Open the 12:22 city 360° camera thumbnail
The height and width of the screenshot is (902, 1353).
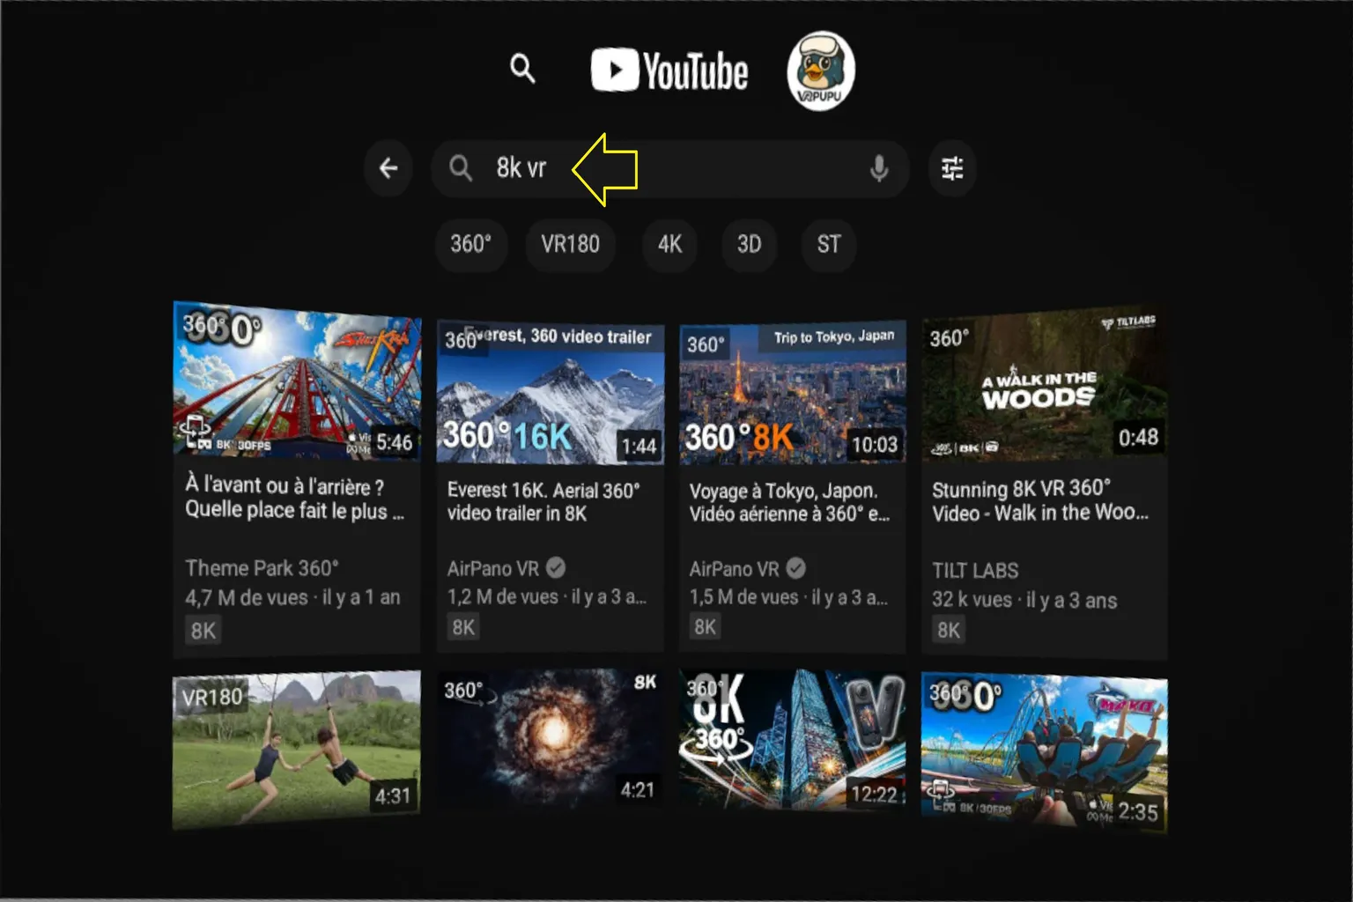coord(793,739)
